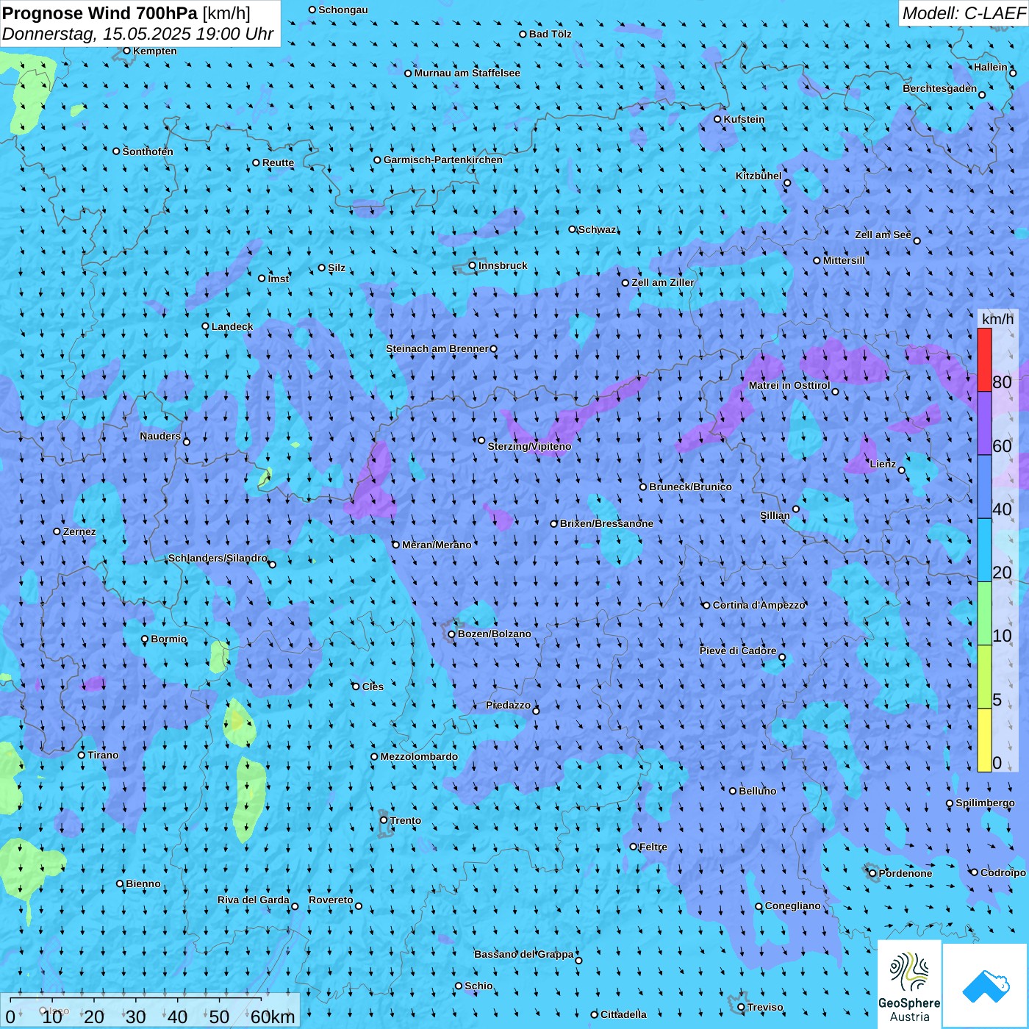Click the Garmisch-Partenkirchen marker

(x=377, y=160)
